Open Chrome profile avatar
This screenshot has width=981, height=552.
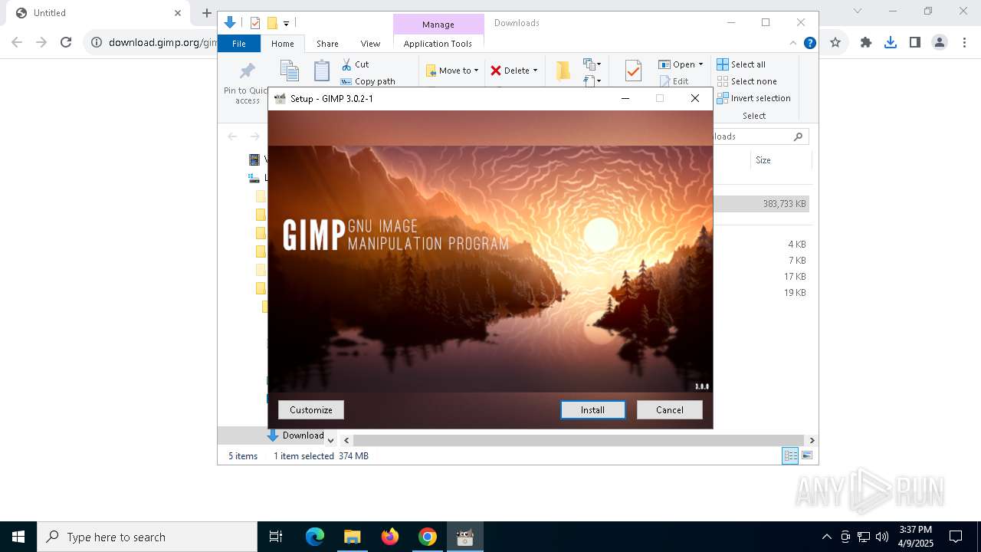point(940,42)
